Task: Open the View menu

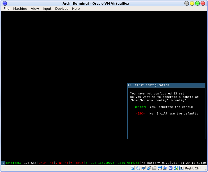Action: [x=35, y=9]
